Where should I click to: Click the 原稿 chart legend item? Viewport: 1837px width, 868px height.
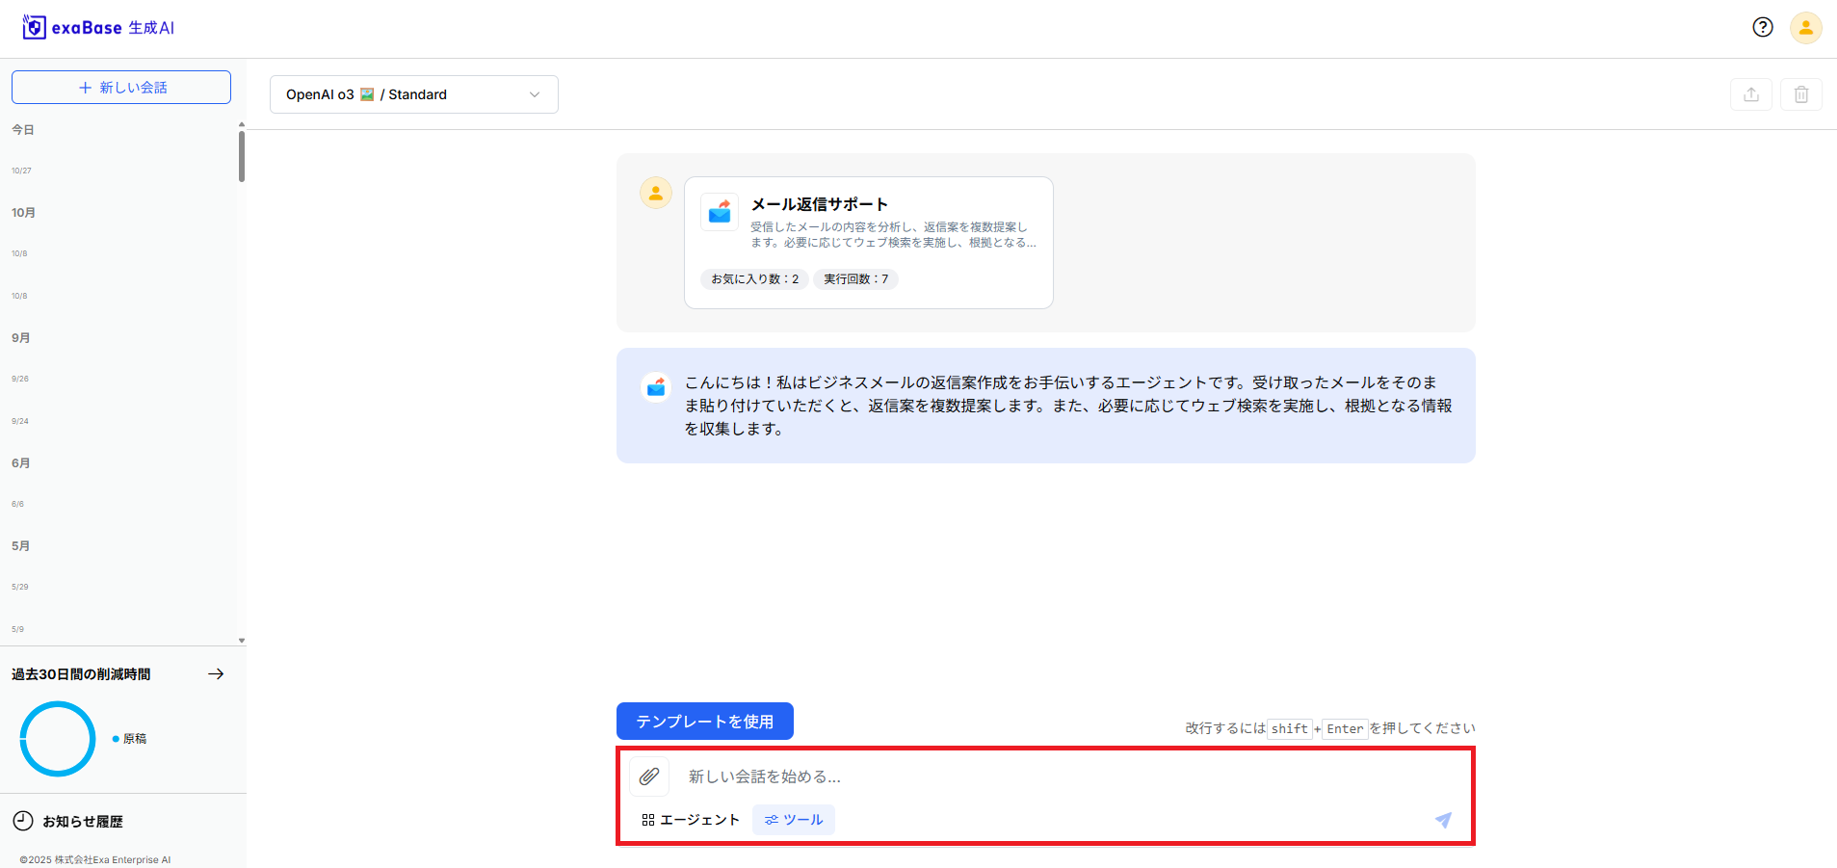130,739
